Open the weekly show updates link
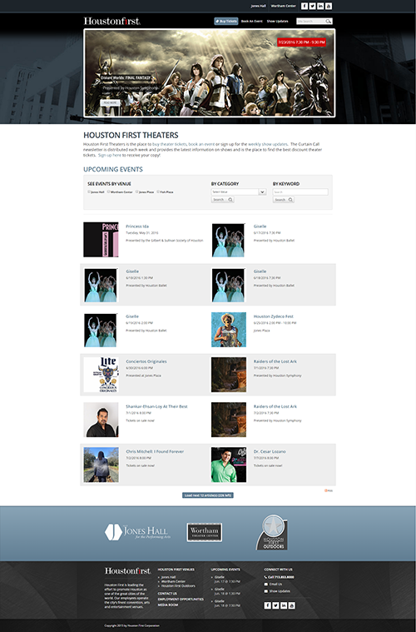416x632 pixels. pyautogui.click(x=267, y=144)
